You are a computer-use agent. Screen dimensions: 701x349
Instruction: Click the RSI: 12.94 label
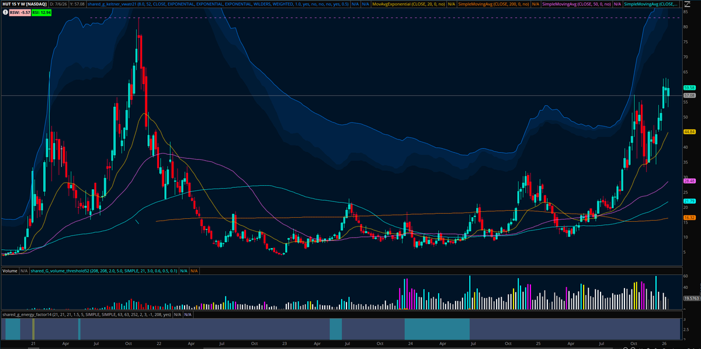[x=42, y=12]
